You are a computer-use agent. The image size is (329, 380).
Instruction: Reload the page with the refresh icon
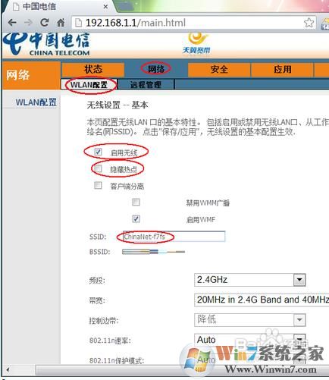tap(45, 23)
